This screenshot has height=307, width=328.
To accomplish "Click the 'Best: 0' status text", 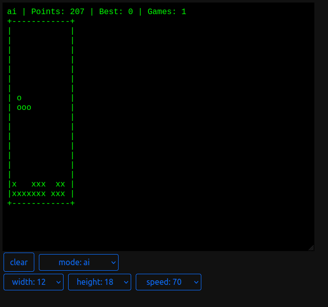I will click(116, 12).
